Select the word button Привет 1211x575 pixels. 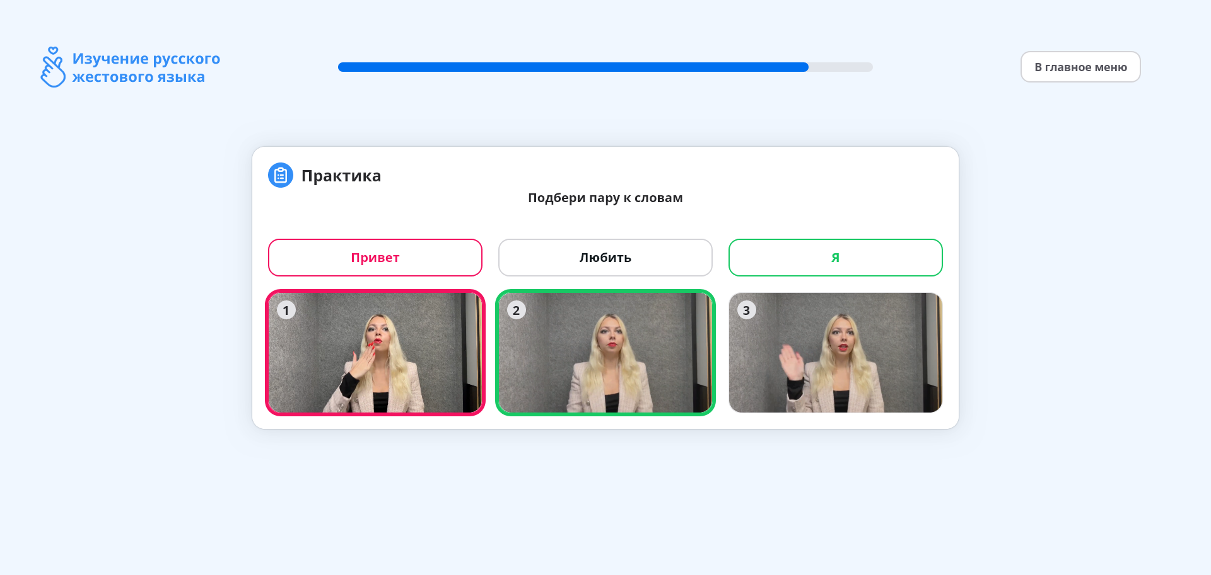pyautogui.click(x=375, y=258)
